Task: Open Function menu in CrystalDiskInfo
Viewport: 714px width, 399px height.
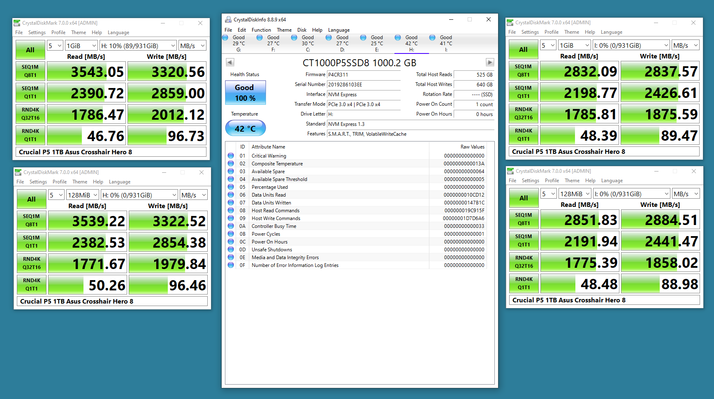Action: 261,30
